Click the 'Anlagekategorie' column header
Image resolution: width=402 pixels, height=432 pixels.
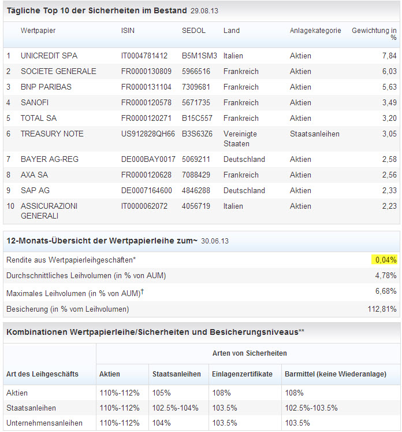tap(315, 31)
